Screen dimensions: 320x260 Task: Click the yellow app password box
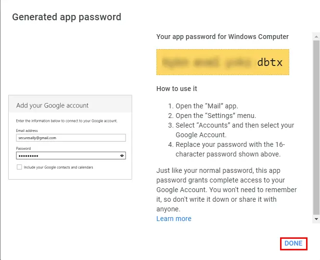222,62
